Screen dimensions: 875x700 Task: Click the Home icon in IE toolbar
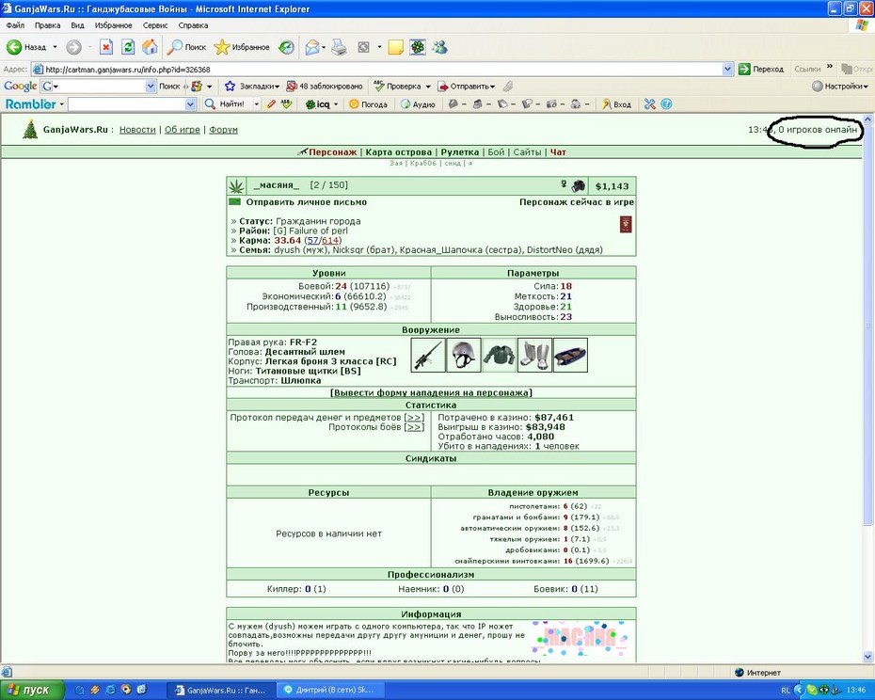150,47
